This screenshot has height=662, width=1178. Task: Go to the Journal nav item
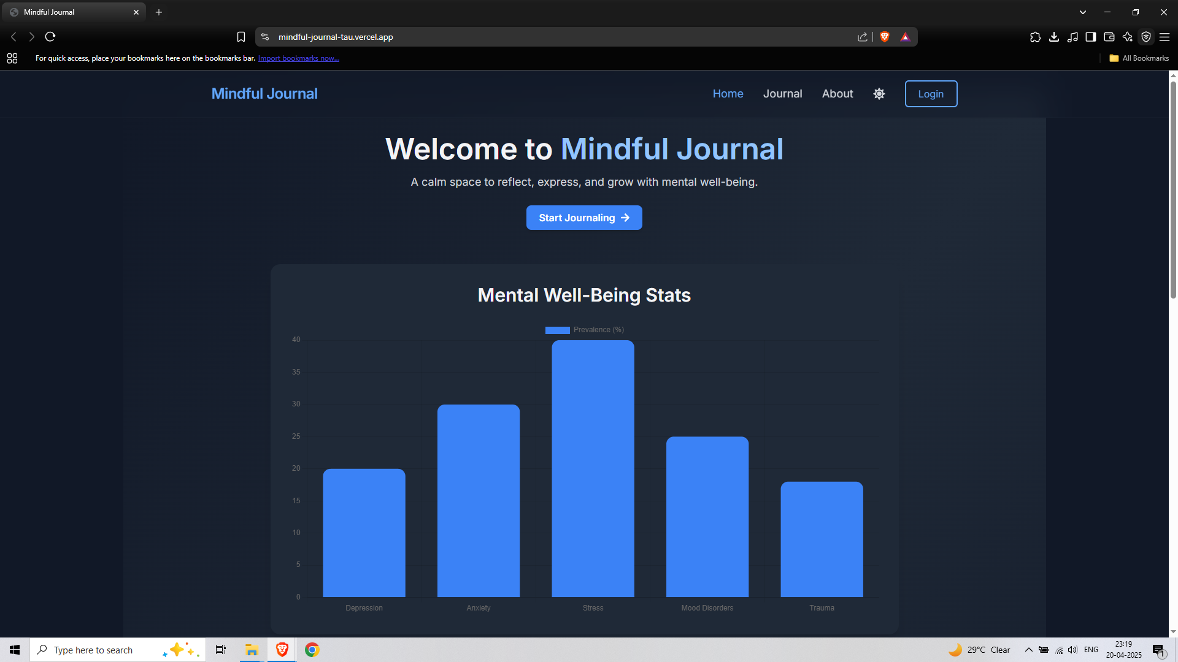coord(782,94)
